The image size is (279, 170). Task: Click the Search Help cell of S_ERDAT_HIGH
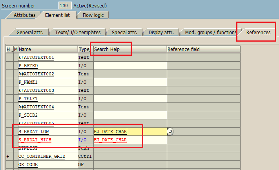point(130,140)
